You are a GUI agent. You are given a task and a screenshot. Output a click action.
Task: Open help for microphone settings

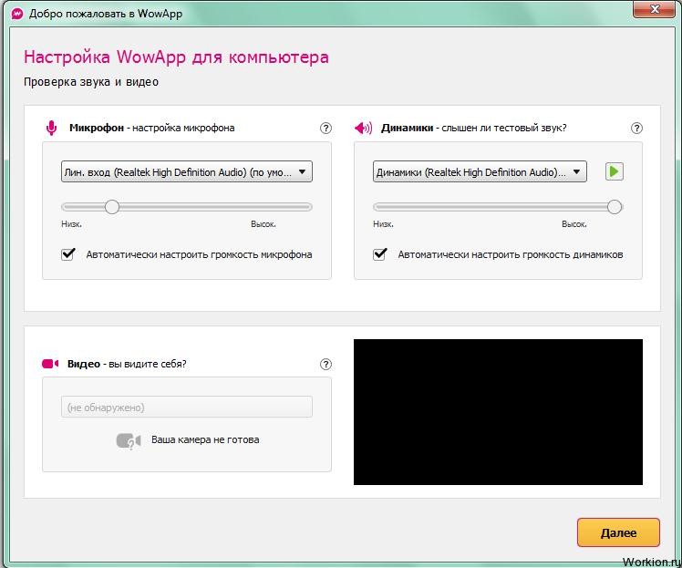[x=325, y=129]
